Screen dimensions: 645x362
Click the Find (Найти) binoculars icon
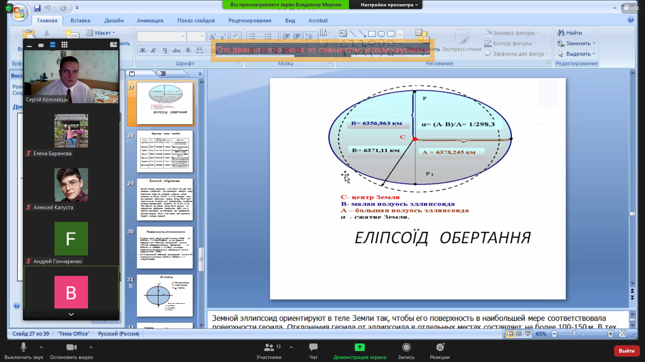pyautogui.click(x=561, y=33)
